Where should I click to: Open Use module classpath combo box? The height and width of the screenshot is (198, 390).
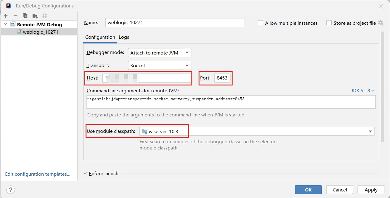(x=257, y=131)
